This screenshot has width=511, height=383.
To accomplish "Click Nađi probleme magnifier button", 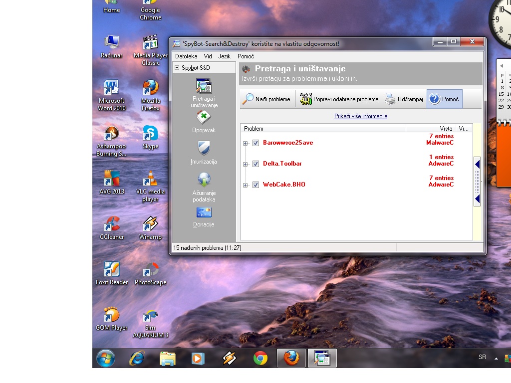I will click(266, 99).
